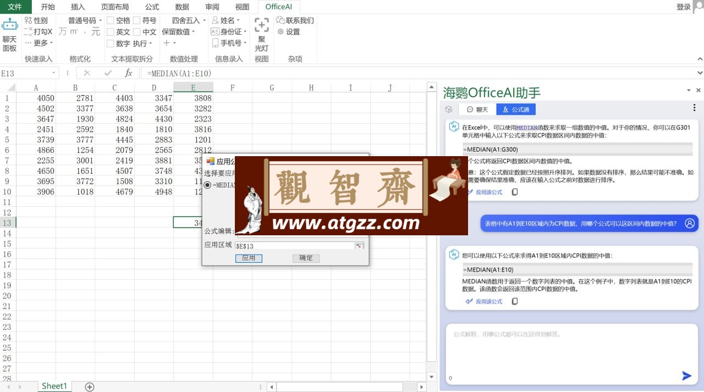Copy the MEDIAN(A1:E10) formula answer
704x392 pixels.
(515, 301)
